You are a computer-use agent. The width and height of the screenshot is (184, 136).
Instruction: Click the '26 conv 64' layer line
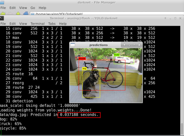pyautogui.click(x=34, y=78)
